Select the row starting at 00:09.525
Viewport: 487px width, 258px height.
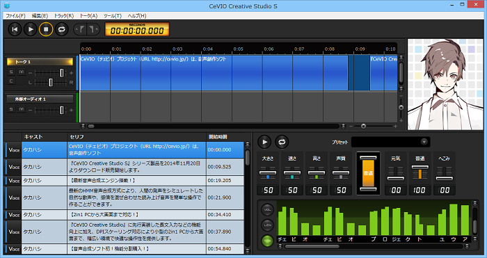125,167
